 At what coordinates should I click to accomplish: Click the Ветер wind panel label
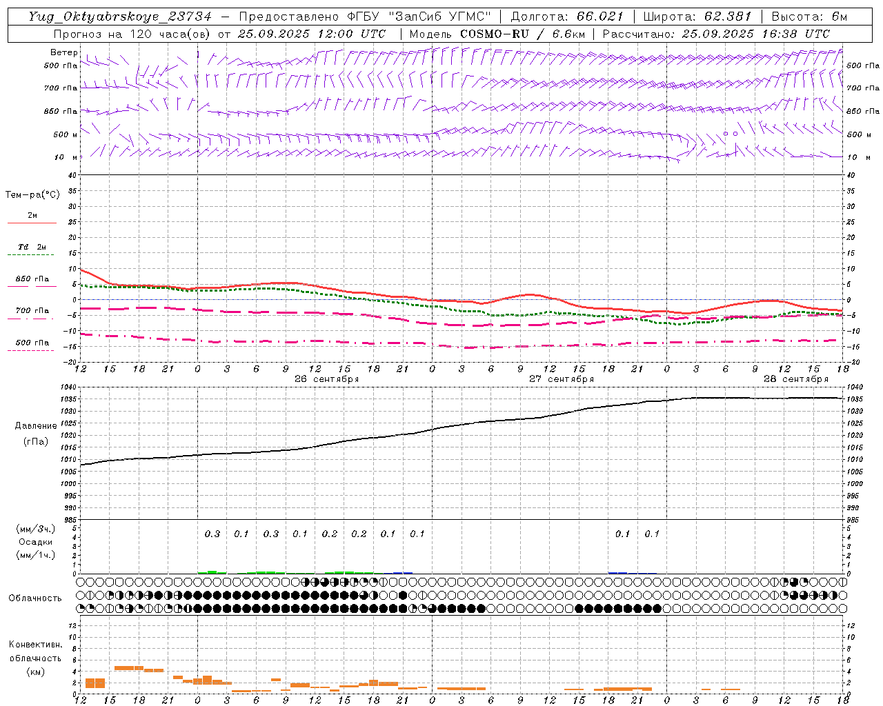click(63, 52)
